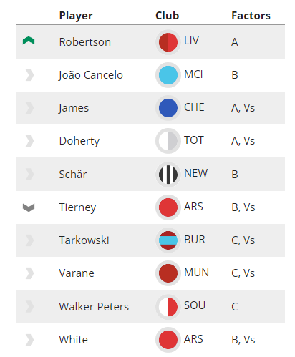Expand the Varane row chevron
Viewport: 295px width, 357px height.
click(29, 273)
